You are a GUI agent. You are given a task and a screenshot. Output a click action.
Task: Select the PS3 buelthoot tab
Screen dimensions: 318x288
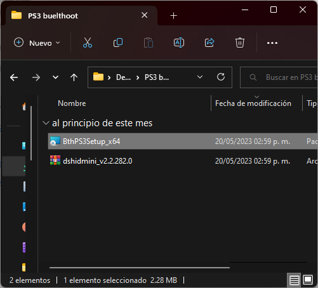pos(81,16)
